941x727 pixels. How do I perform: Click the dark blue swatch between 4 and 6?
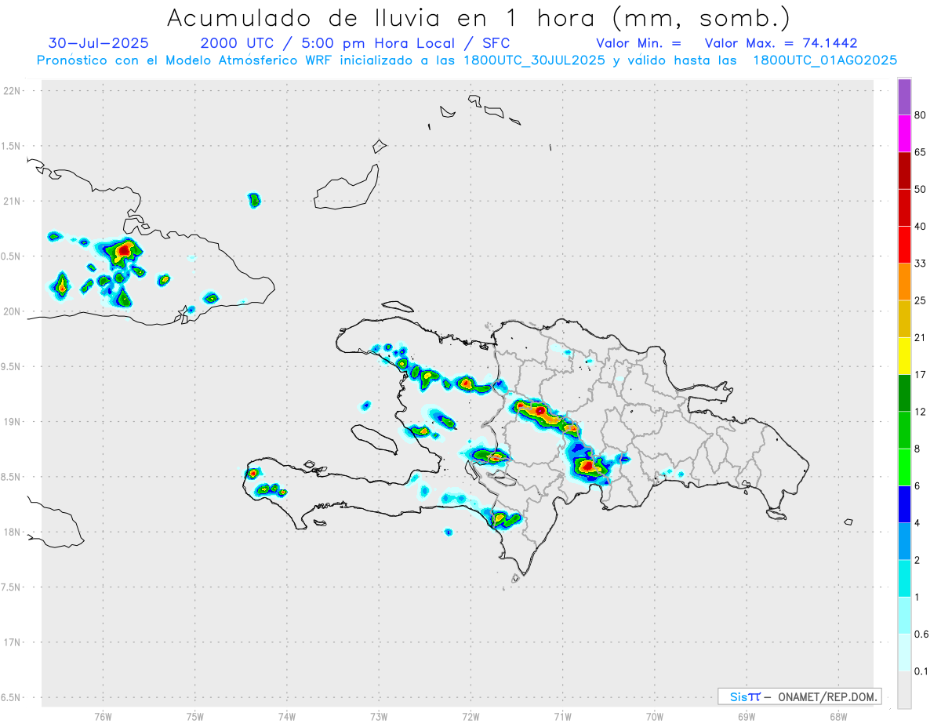904,504
